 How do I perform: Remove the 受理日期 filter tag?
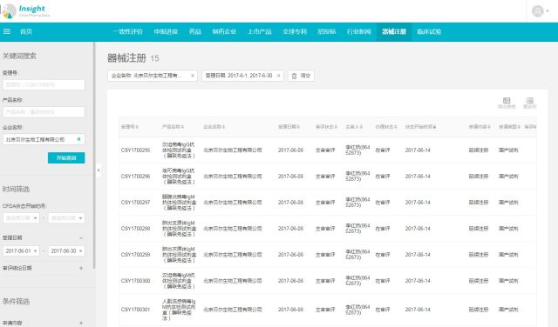click(279, 76)
